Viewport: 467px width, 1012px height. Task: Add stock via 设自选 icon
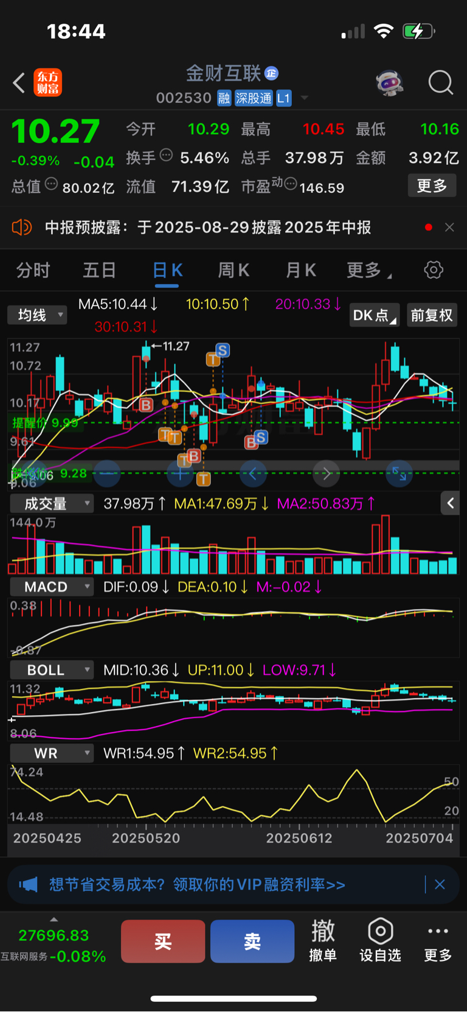[x=380, y=941]
